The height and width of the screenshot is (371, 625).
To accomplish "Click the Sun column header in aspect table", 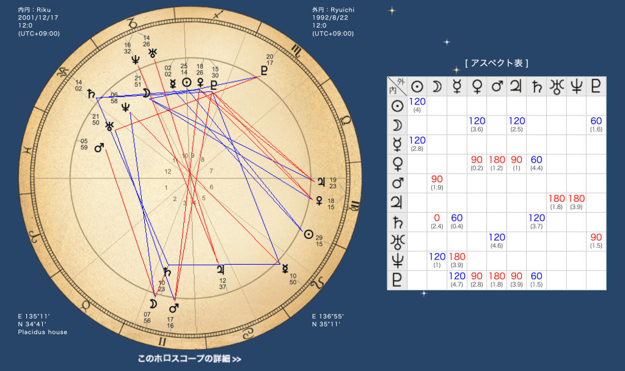I will click(417, 86).
